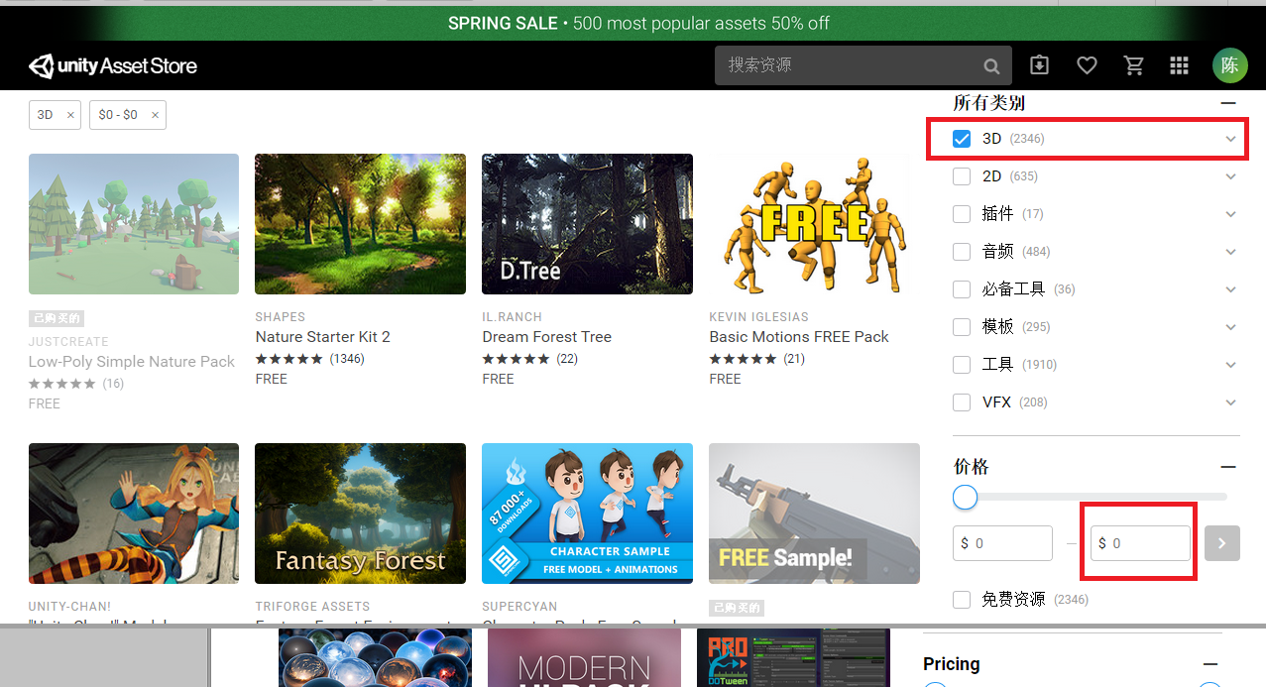
Task: Open Dream Forest Tree thumbnail
Action: 587,224
